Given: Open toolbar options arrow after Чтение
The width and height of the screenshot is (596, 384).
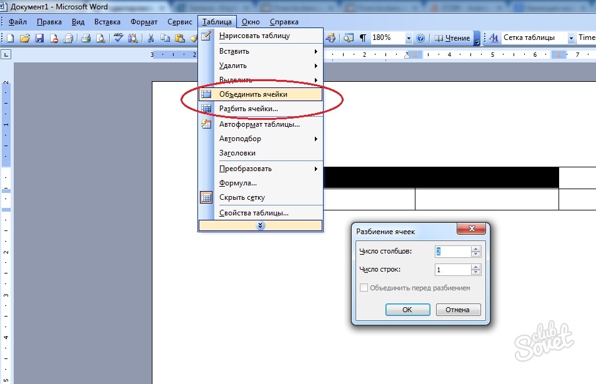Looking at the screenshot, I should [477, 38].
